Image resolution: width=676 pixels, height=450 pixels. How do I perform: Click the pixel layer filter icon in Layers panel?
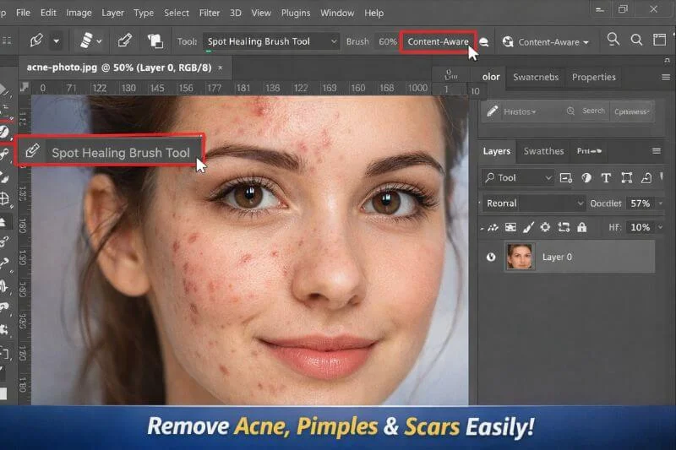pos(565,178)
